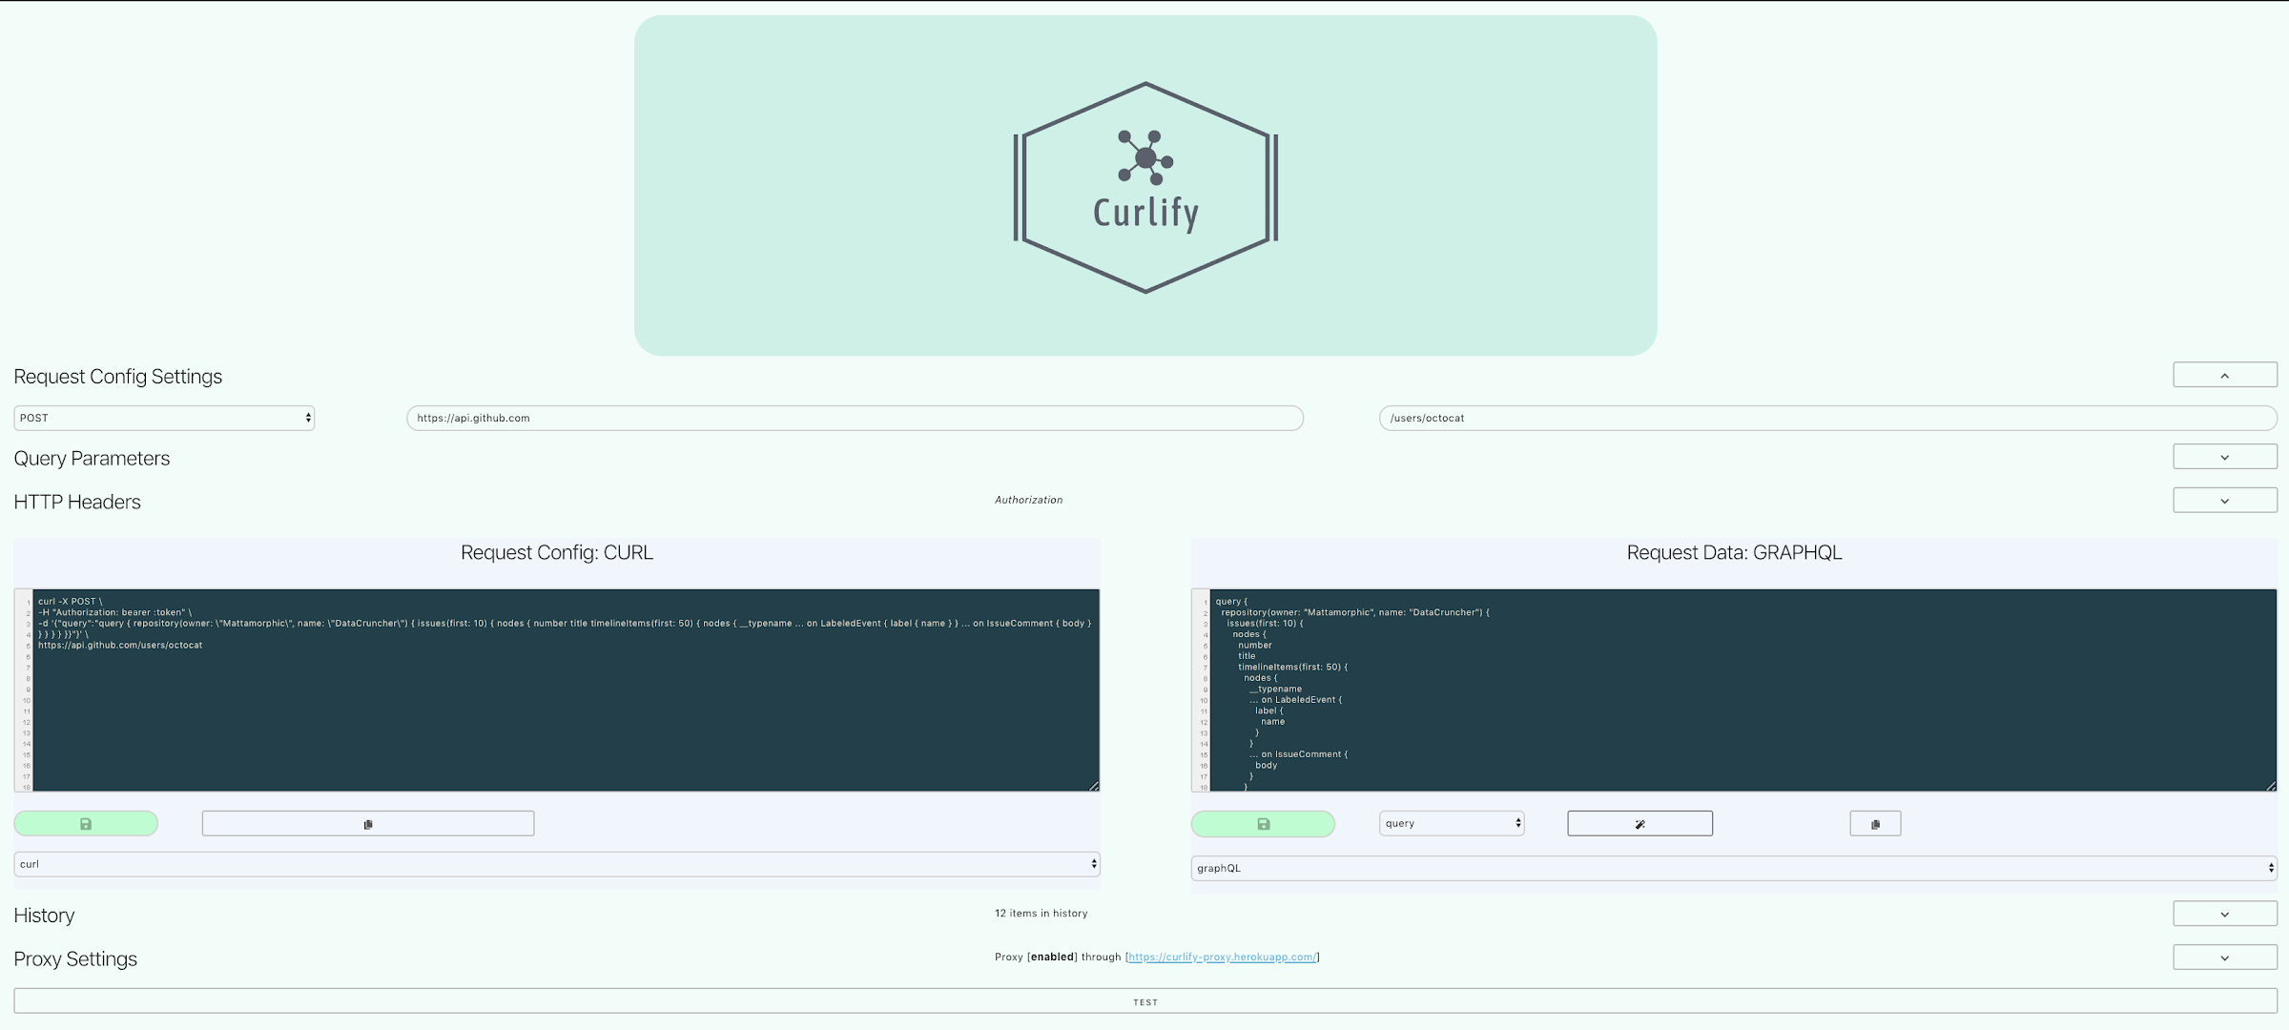Edit the https://api.github.com base URL field

(x=855, y=418)
